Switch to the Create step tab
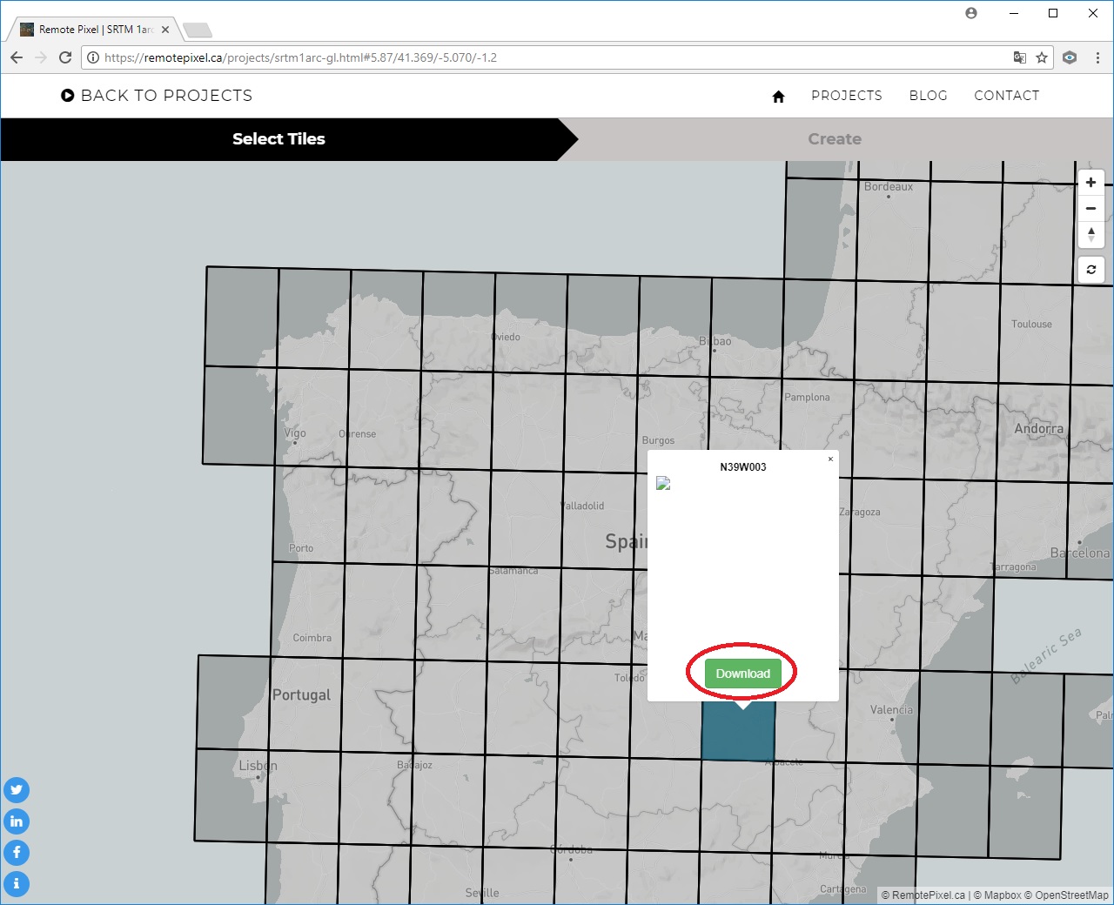Viewport: 1114px width, 905px height. 834,139
